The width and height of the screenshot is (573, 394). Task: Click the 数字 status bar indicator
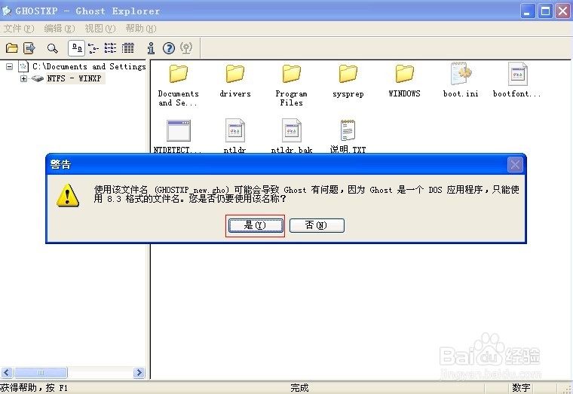pos(521,387)
